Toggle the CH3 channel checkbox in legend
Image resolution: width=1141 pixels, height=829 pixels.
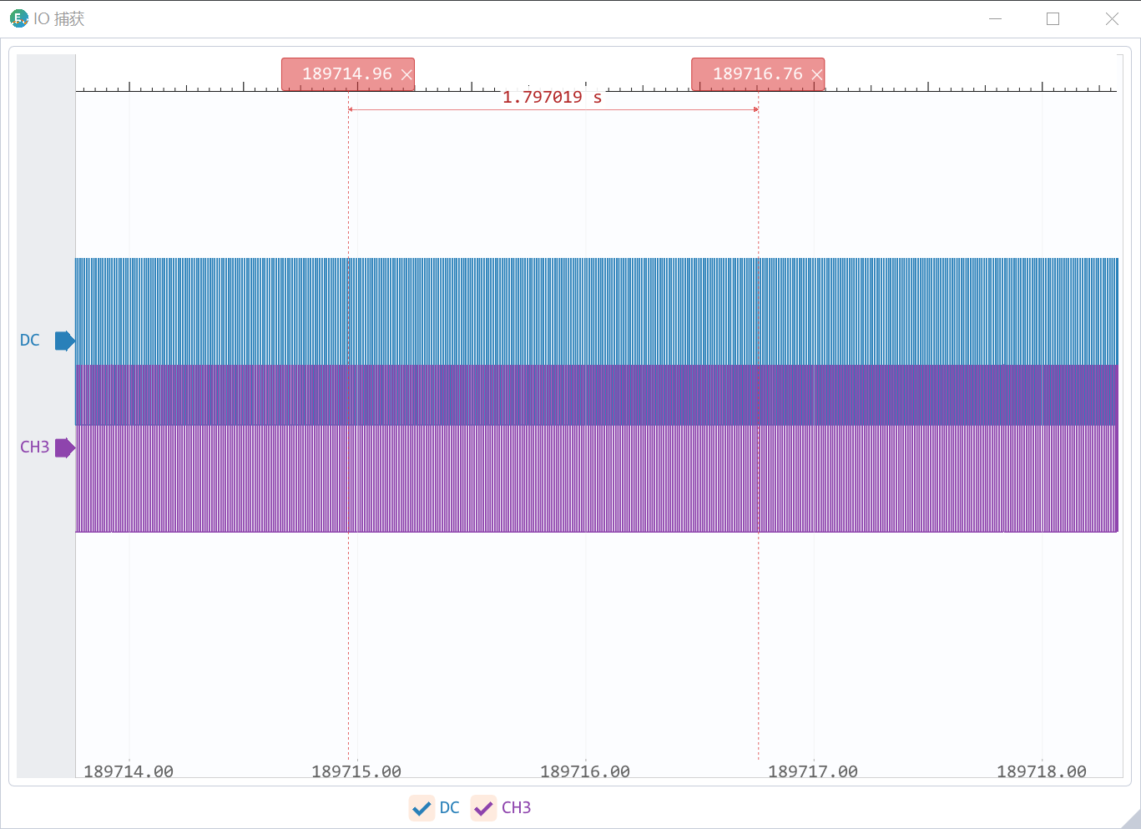point(484,808)
